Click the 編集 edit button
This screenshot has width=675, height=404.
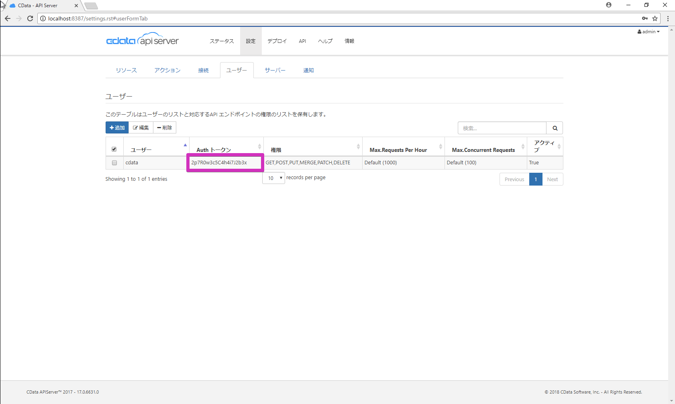(x=141, y=128)
